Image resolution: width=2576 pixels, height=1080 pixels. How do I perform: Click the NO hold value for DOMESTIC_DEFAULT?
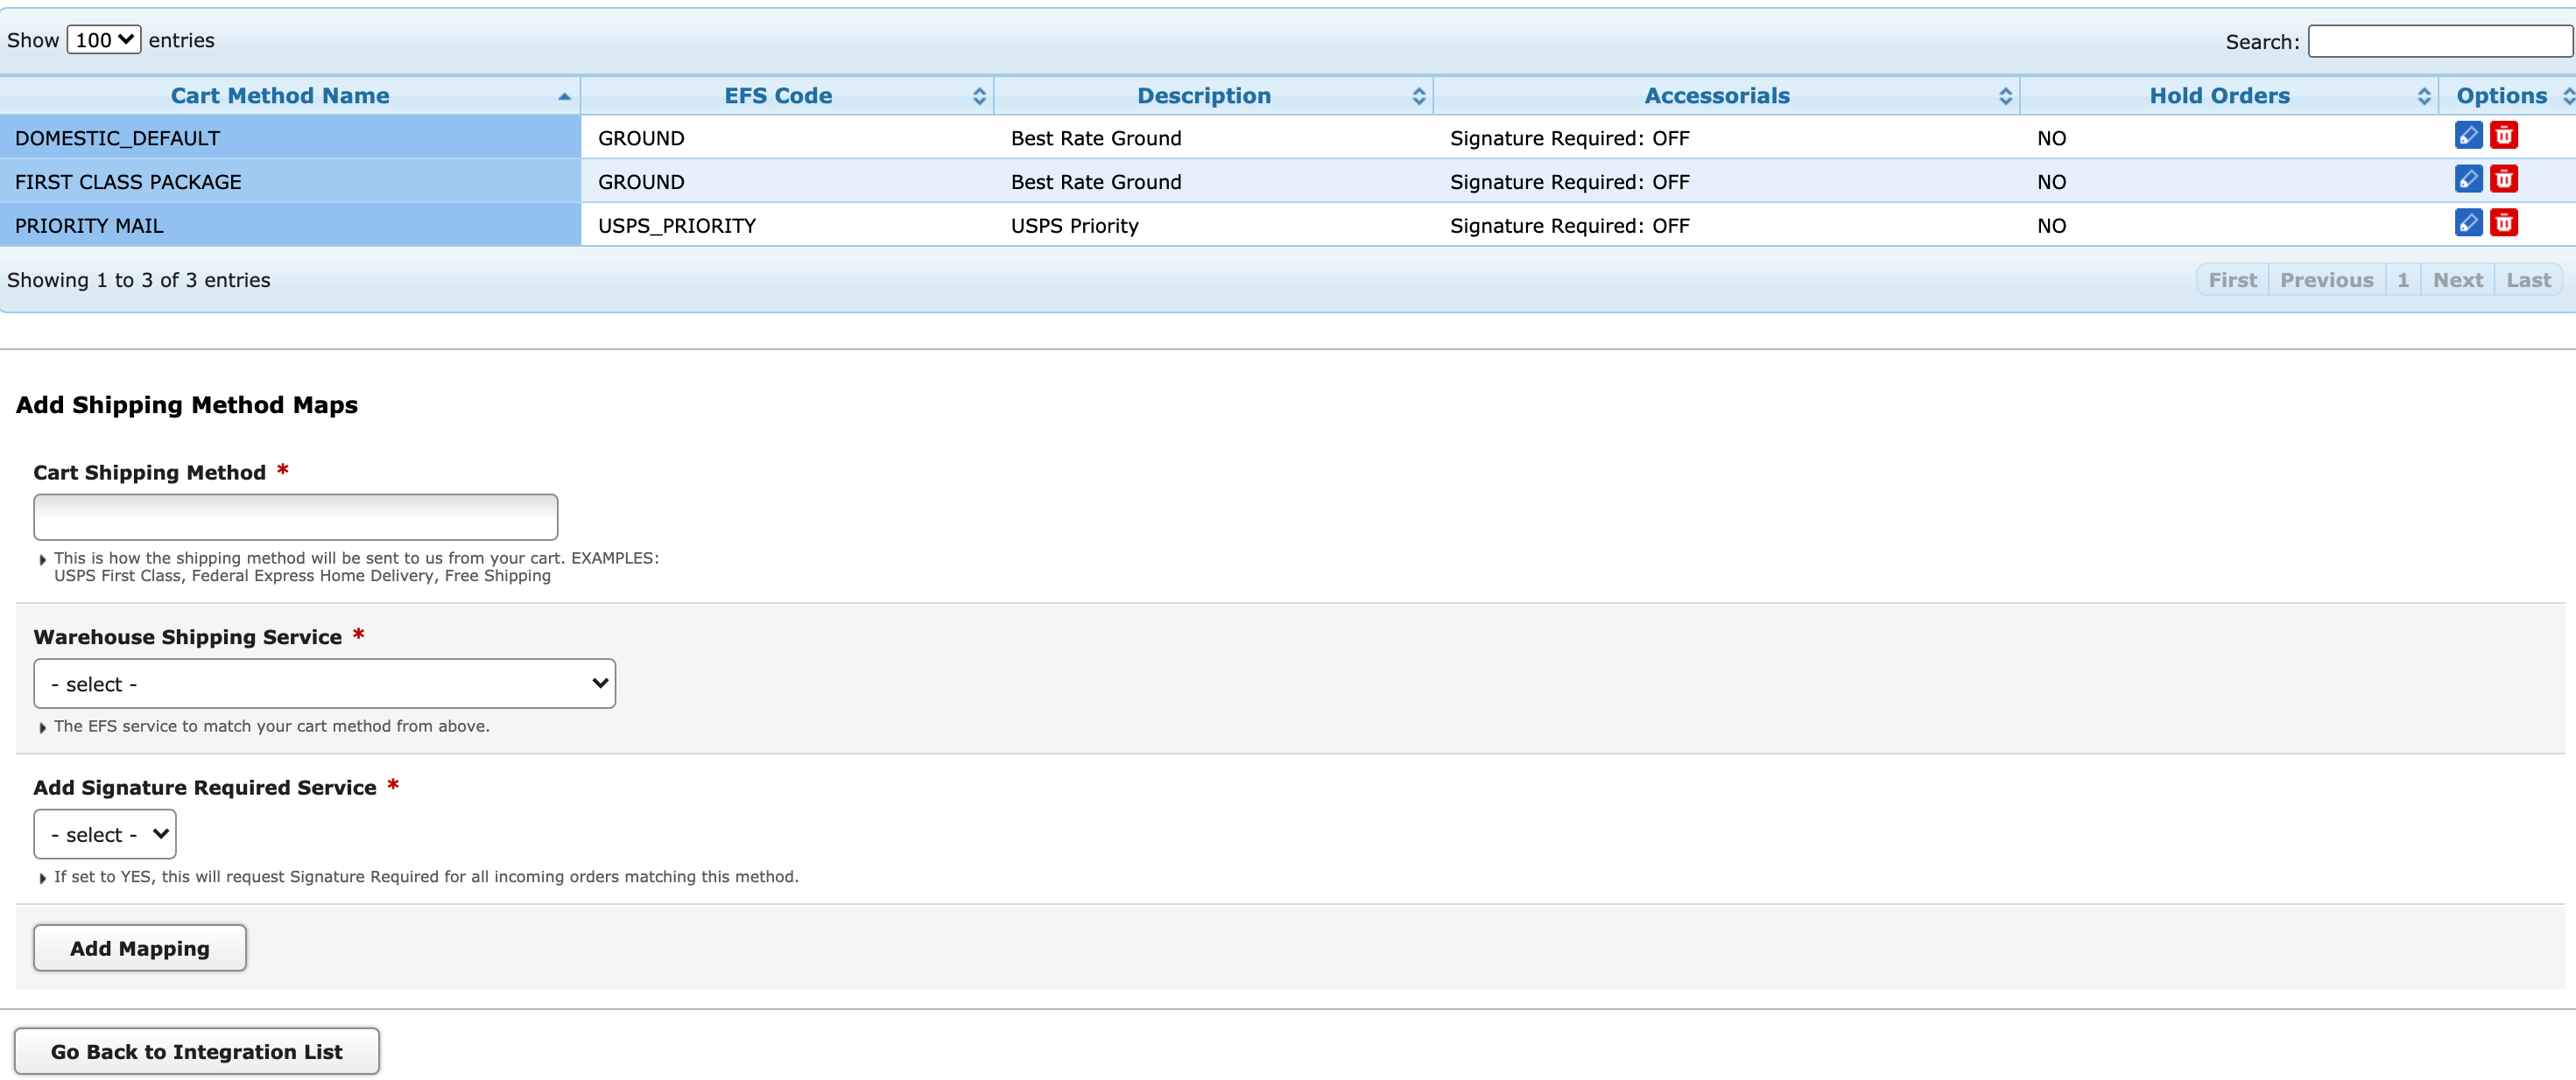(x=2051, y=138)
